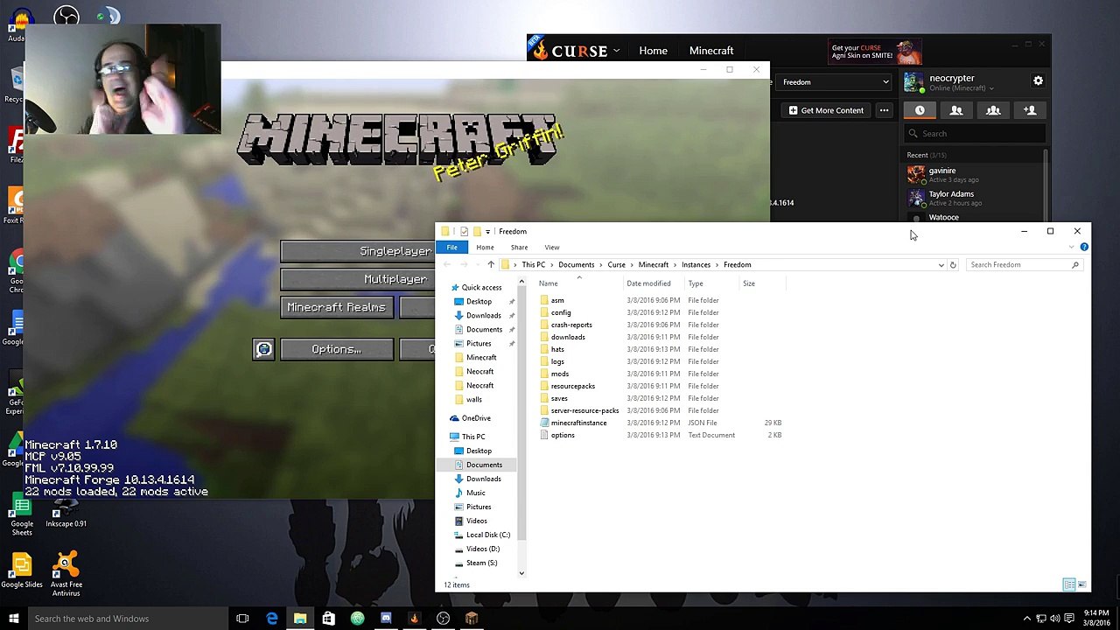
Task: Open Minecraft Realms button
Action: pyautogui.click(x=336, y=307)
